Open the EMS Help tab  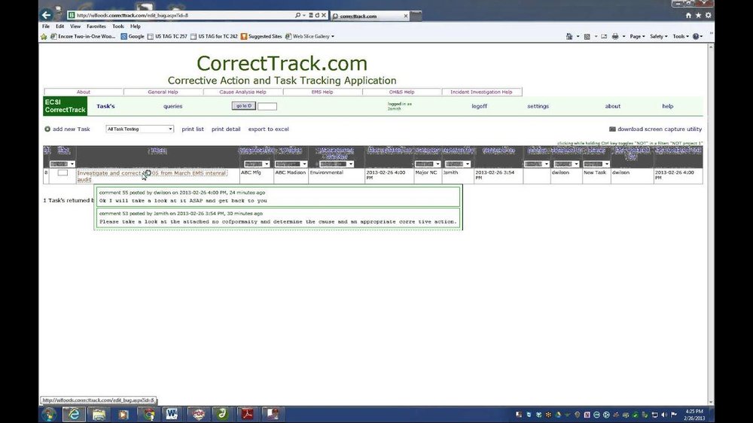pos(322,92)
